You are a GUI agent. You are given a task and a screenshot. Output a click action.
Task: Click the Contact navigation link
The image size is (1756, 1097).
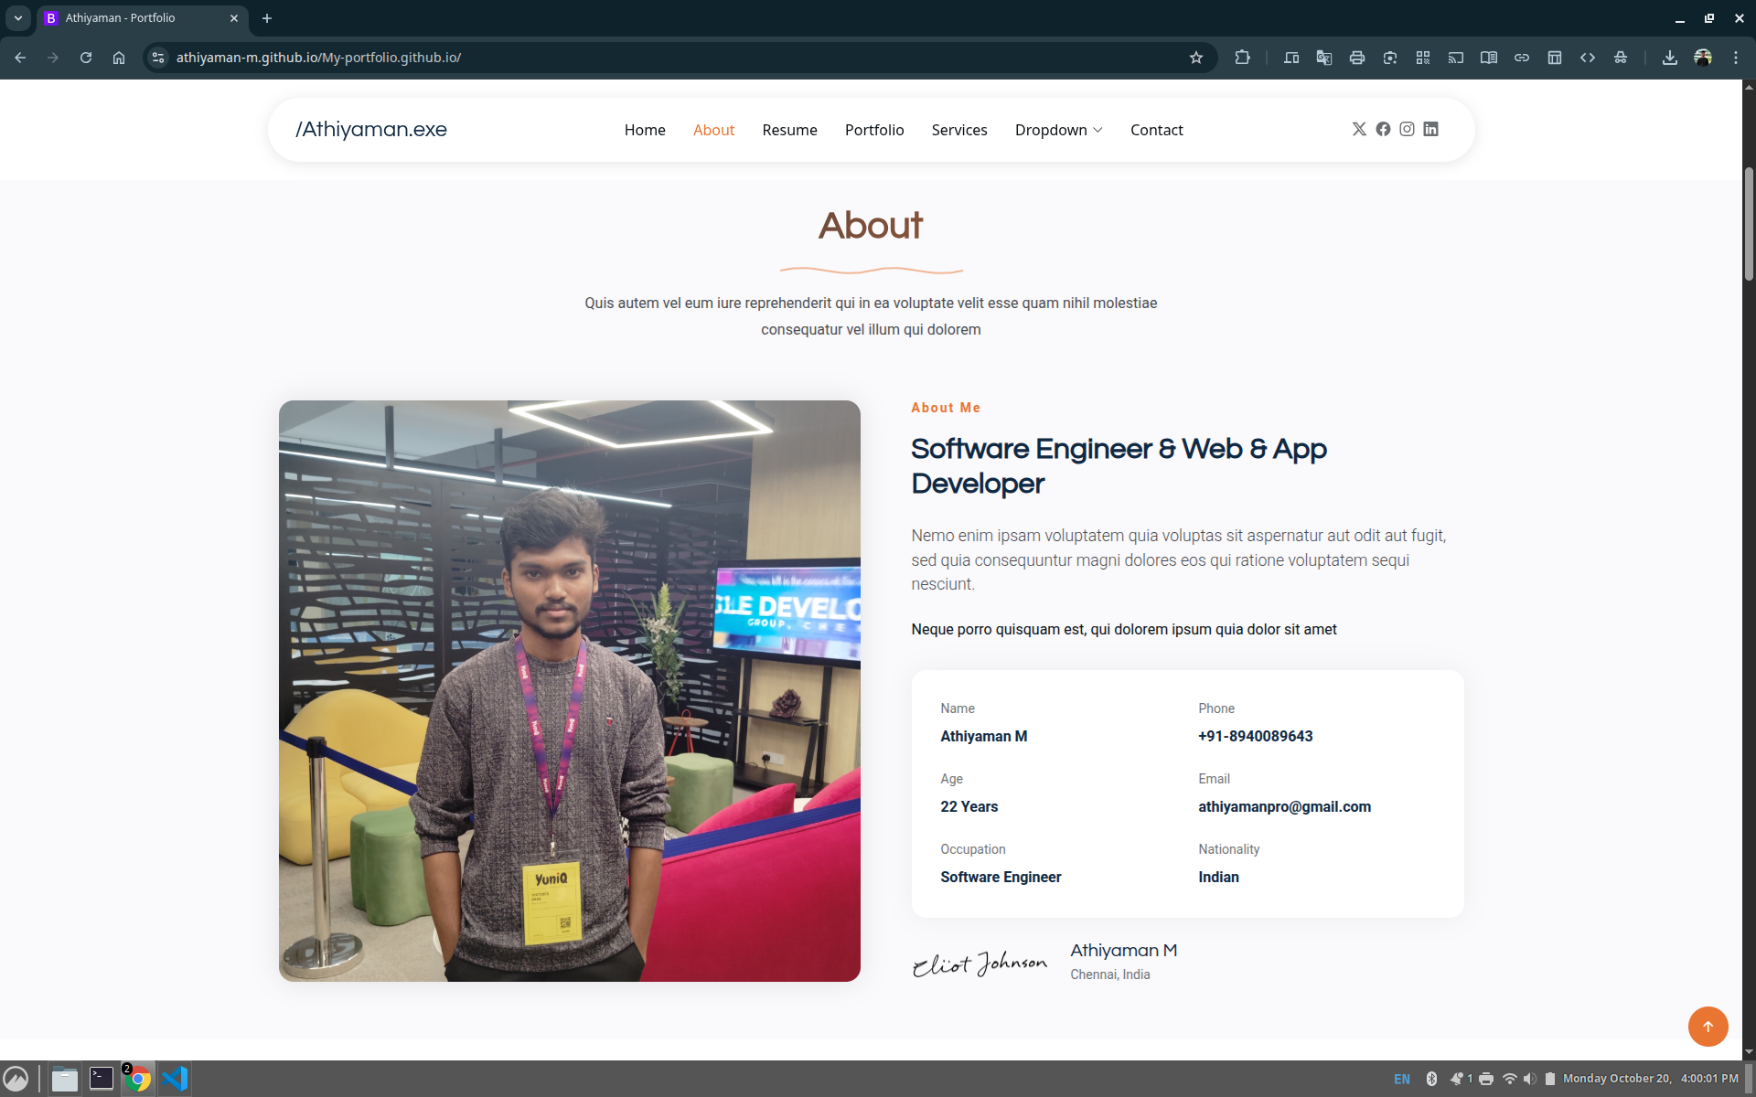1156,130
